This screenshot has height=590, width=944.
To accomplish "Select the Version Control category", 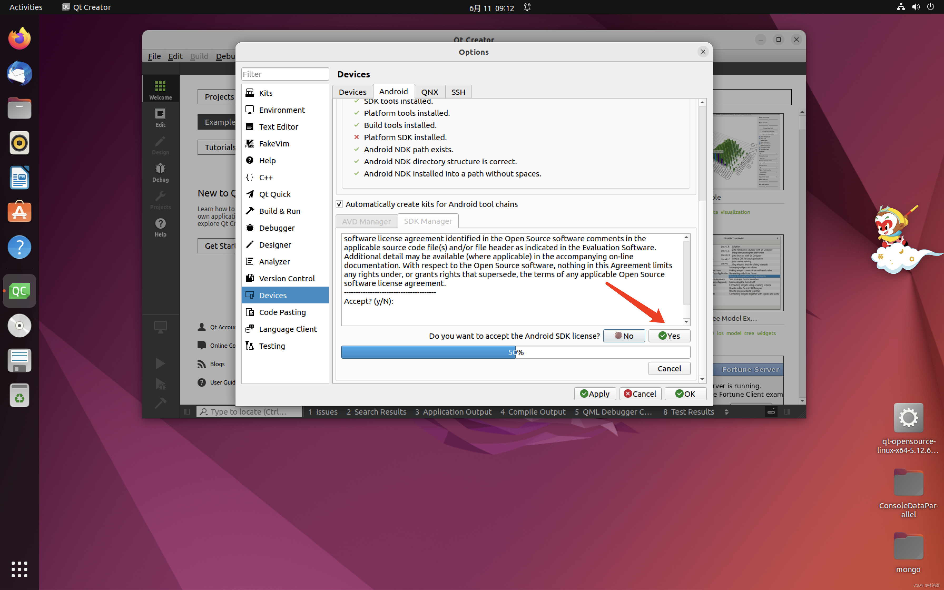I will coord(287,278).
